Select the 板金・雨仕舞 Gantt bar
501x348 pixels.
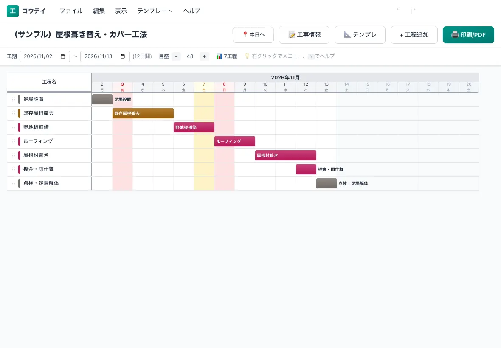306,169
